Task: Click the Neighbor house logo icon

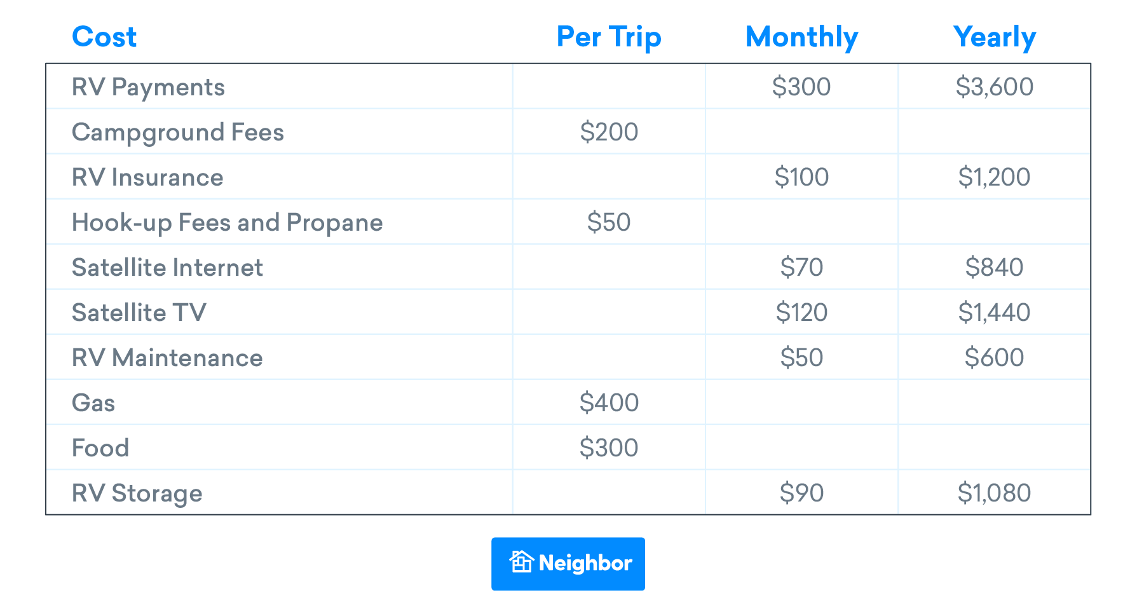Action: (521, 562)
